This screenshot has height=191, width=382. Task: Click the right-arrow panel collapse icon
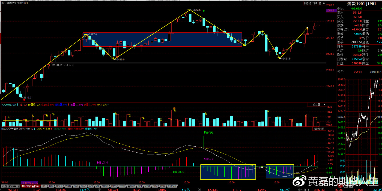point(324,4)
